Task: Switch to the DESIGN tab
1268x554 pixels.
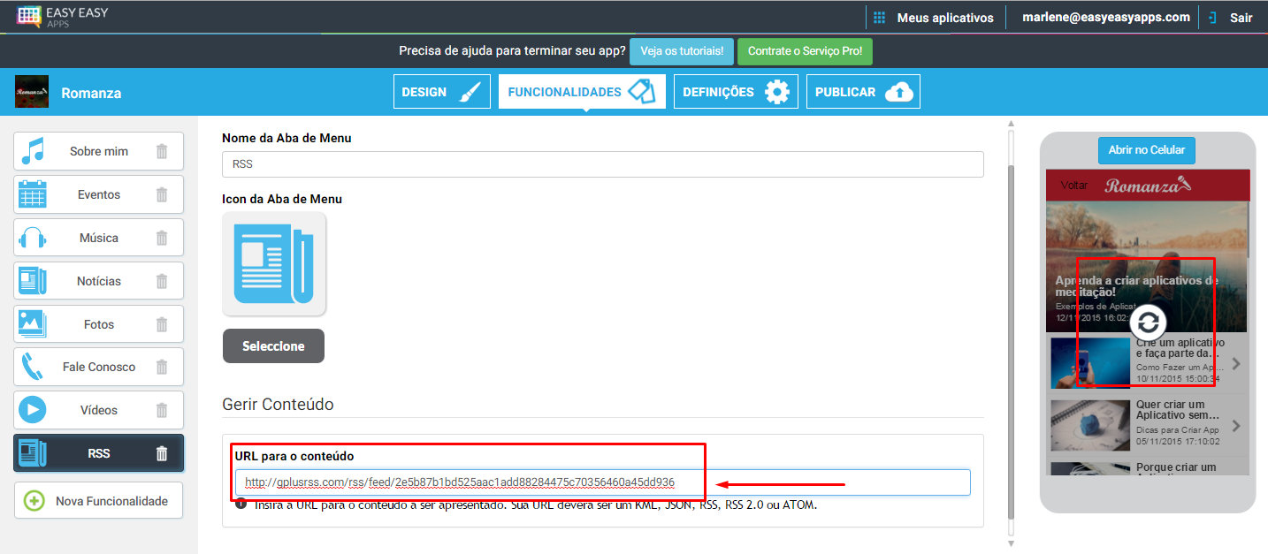Action: [441, 91]
